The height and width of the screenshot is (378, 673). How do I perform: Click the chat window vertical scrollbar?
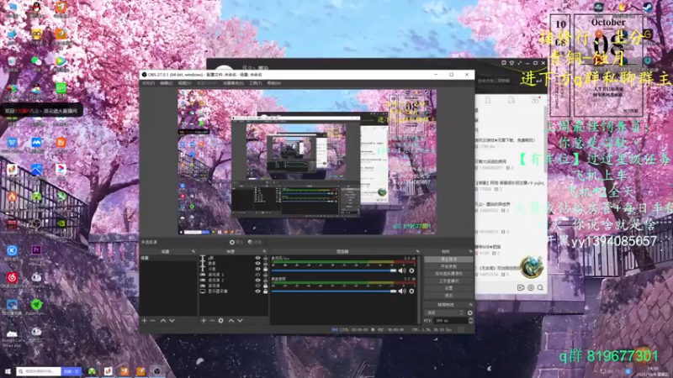(545, 141)
